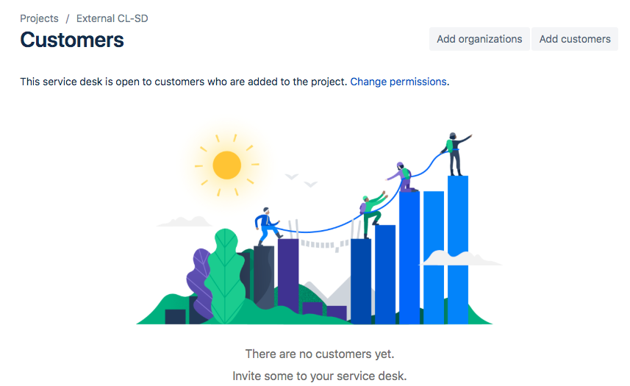This screenshot has height=386, width=630.
Task: Click the green-shirt climber reaching upward
Action: (x=373, y=214)
